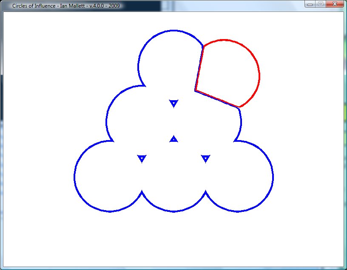Click the topmost downward-pointing blue triangle
Image resolution: width=347 pixels, height=270 pixels.
coord(173,103)
